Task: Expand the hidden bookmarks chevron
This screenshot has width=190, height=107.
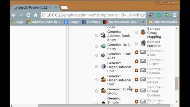Action: 143,22
